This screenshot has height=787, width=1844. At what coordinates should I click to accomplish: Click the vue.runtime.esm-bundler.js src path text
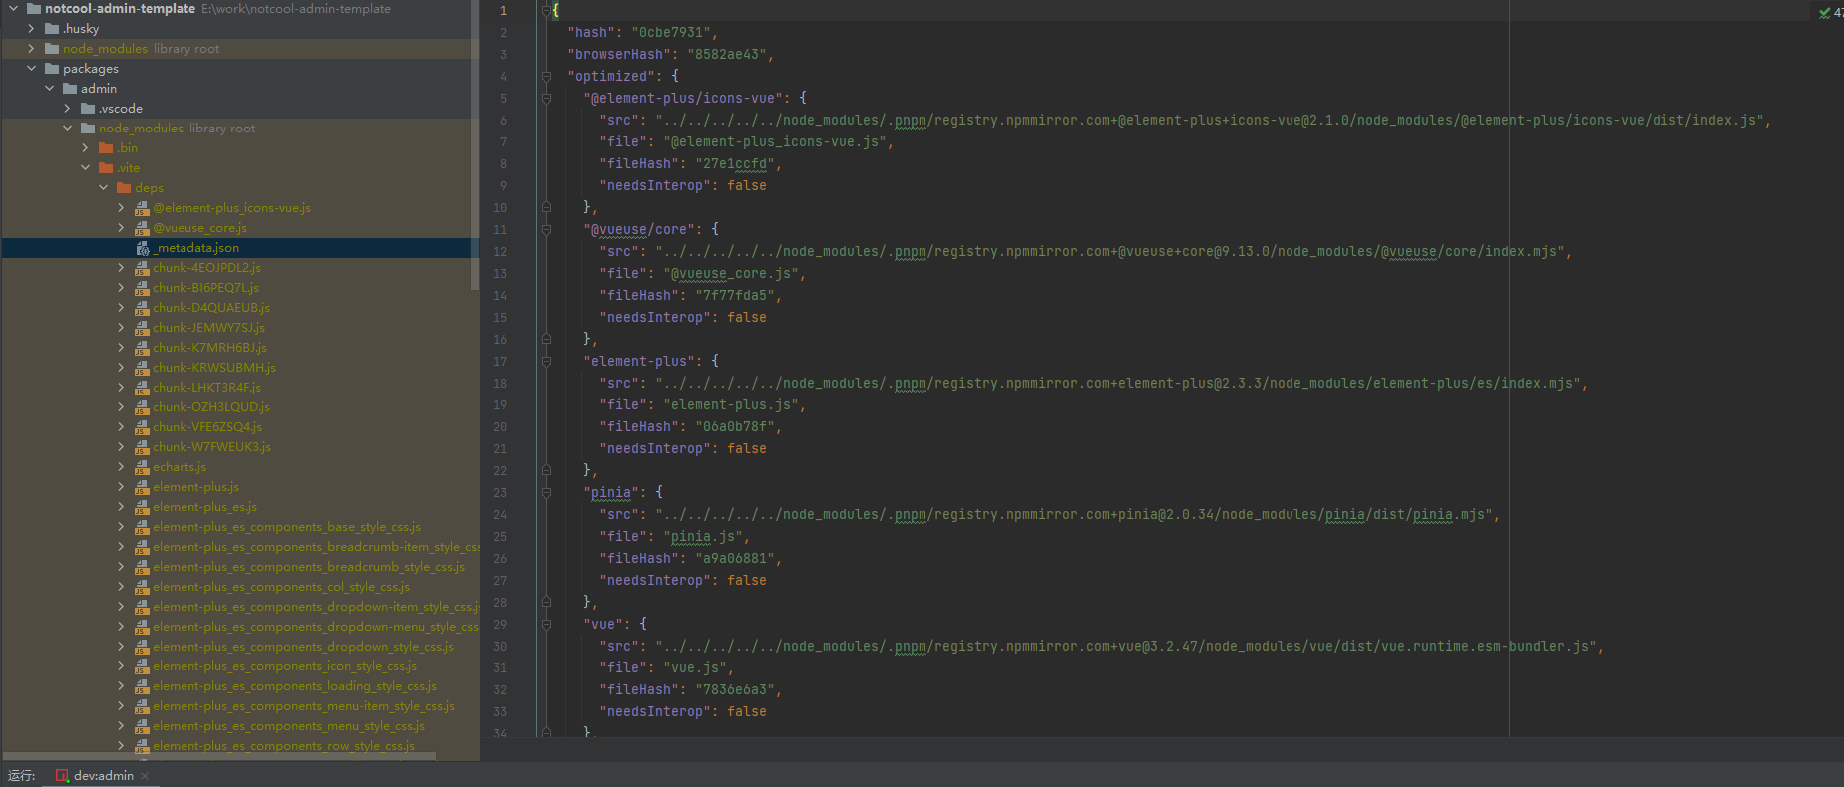1126,646
